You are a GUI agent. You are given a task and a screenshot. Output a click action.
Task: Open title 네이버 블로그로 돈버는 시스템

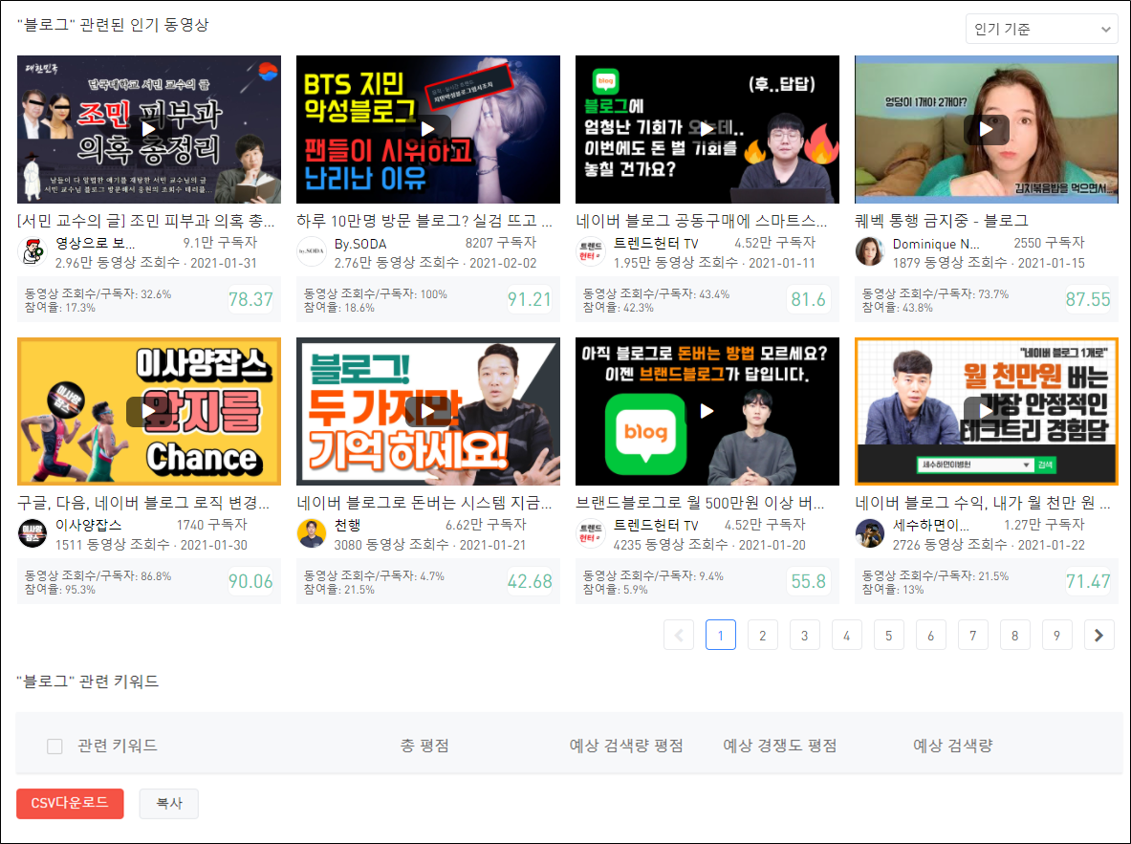point(424,503)
